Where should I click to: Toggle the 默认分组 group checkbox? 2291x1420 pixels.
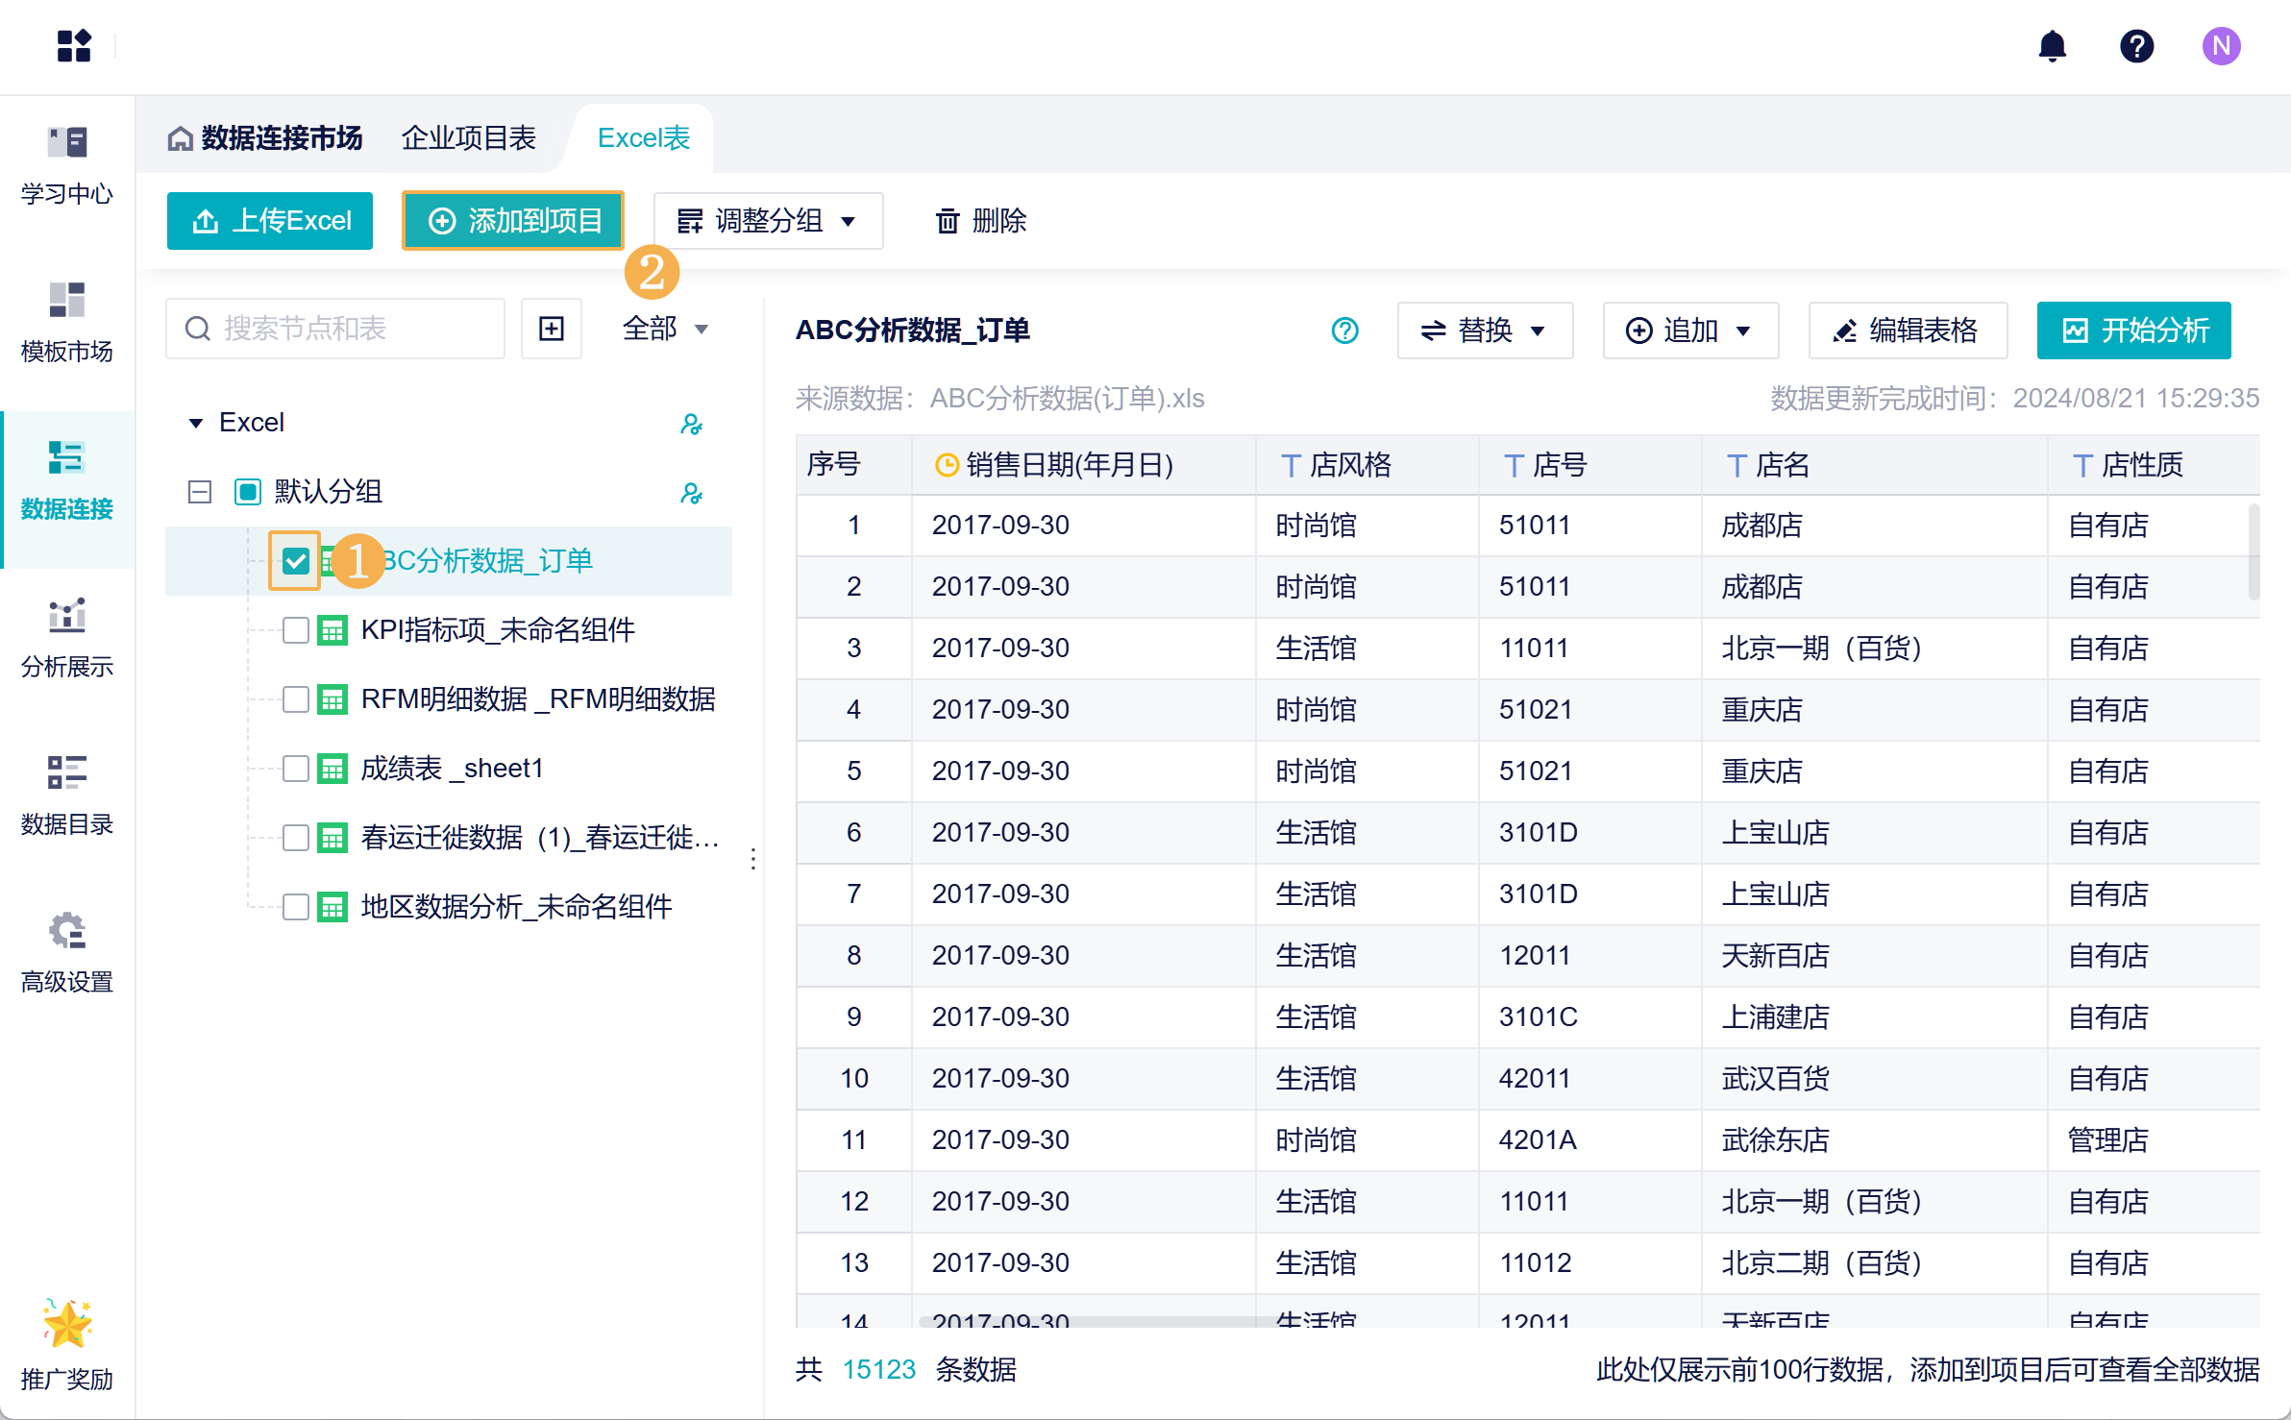(248, 492)
